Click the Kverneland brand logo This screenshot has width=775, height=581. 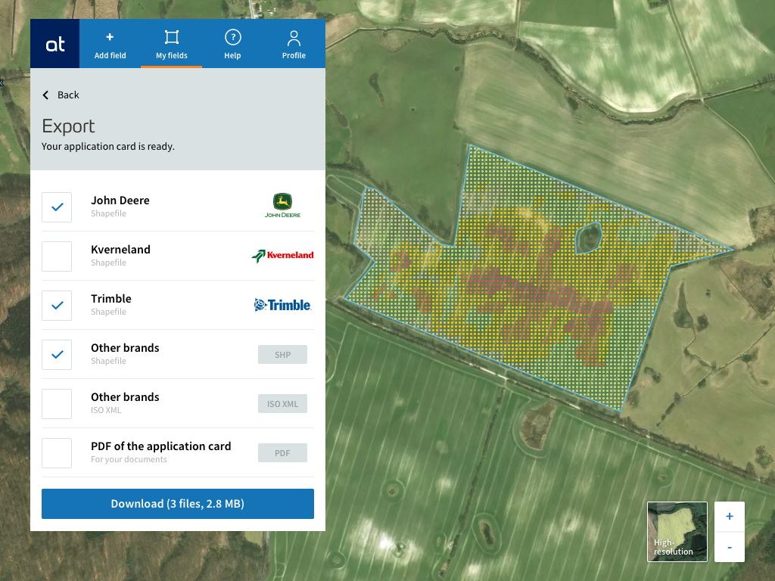[282, 255]
